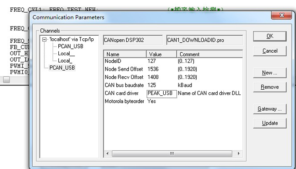296x169 pixels.
Task: Click the Name column header
Action: tap(125, 54)
